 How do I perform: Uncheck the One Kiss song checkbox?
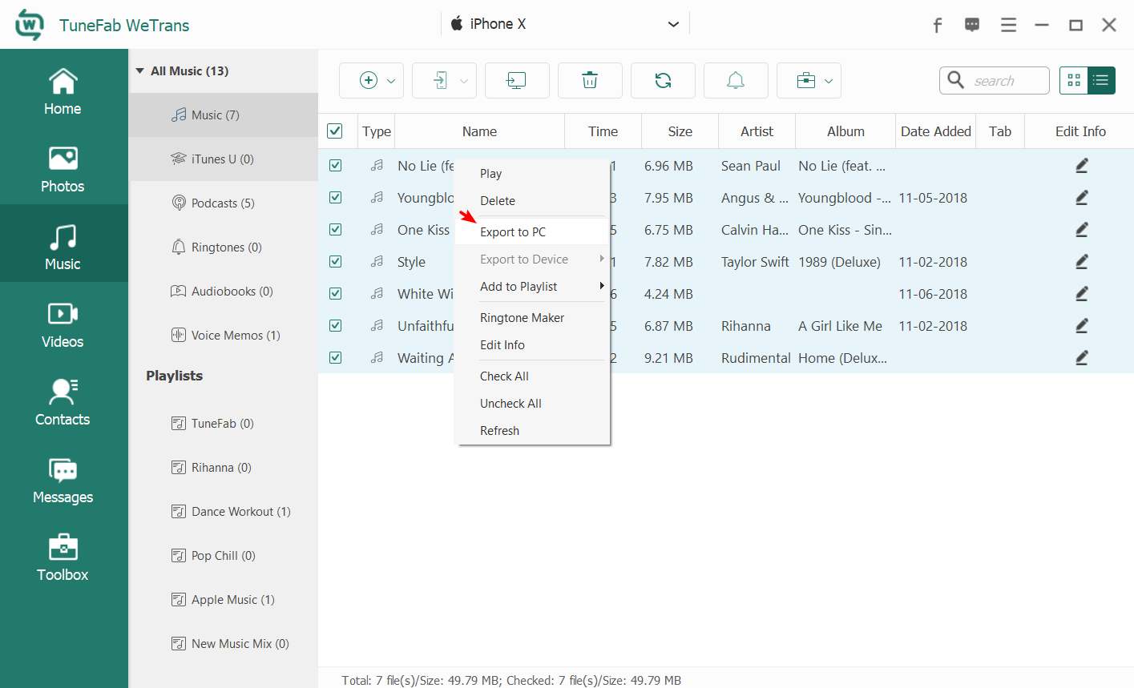tap(336, 230)
